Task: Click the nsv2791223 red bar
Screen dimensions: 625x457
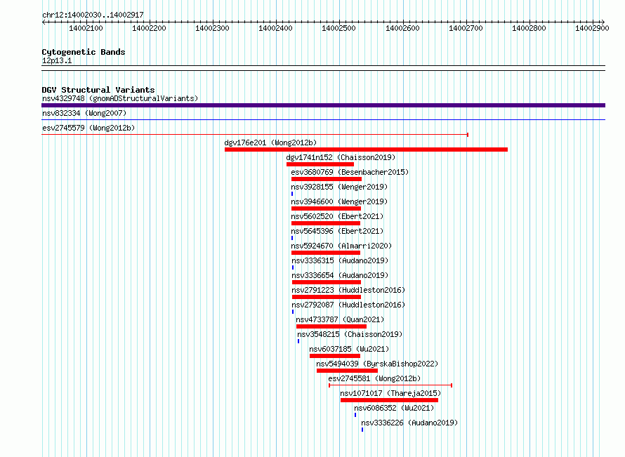Action: tap(327, 297)
